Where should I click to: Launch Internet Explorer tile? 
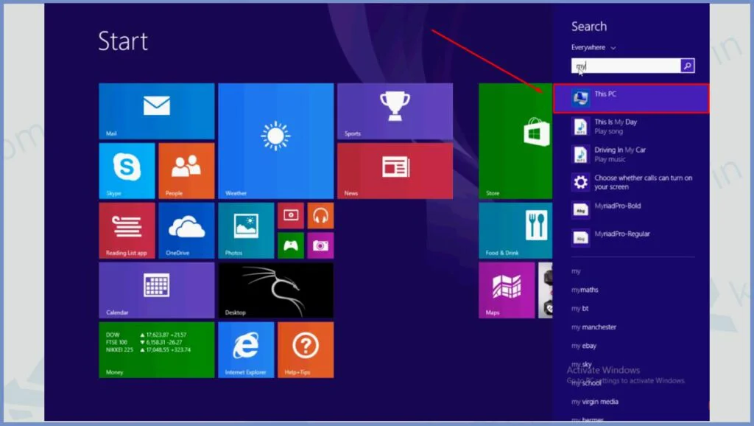coord(246,349)
